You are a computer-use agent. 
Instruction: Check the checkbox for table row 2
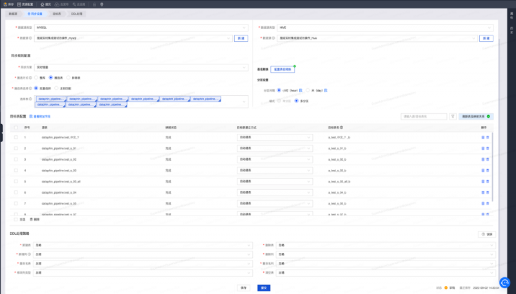click(15, 148)
